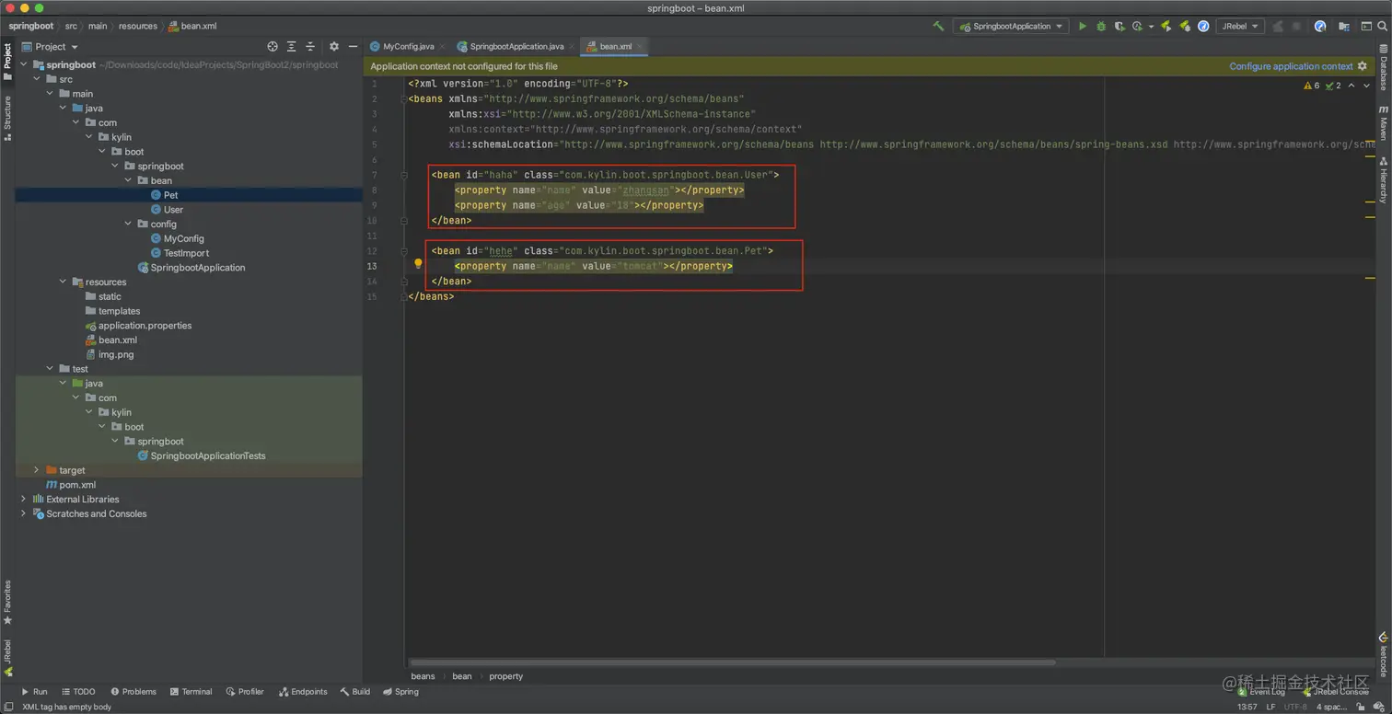Collapse All in Project panel
This screenshot has height=714, width=1392.
pyautogui.click(x=310, y=46)
